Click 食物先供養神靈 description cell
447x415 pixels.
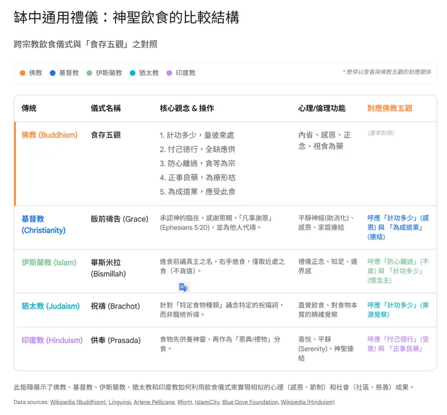(220, 344)
